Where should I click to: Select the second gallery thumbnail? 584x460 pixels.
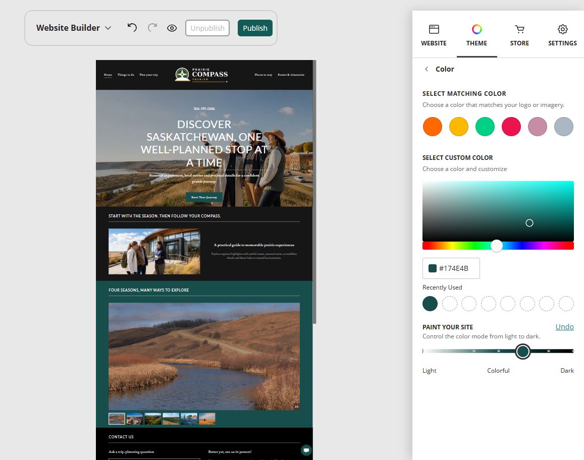(x=135, y=419)
